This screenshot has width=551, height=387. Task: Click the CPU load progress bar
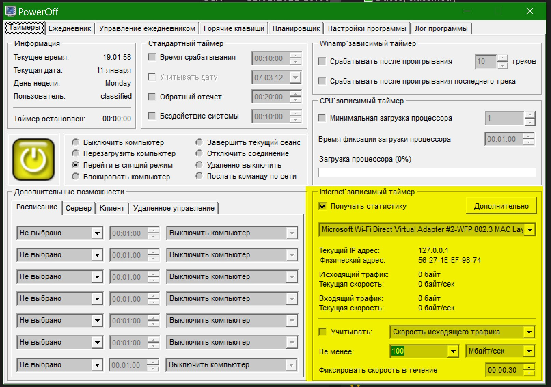point(427,172)
